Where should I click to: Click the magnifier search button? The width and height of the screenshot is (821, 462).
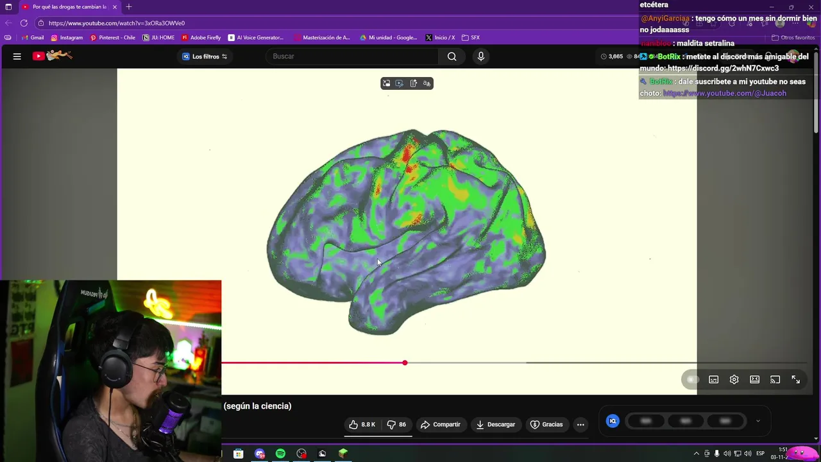tap(452, 56)
